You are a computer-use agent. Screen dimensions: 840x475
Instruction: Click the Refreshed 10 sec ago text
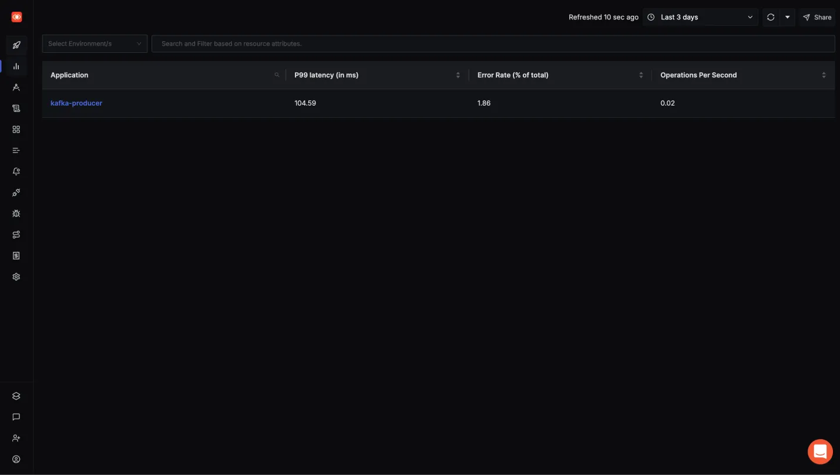click(x=603, y=17)
